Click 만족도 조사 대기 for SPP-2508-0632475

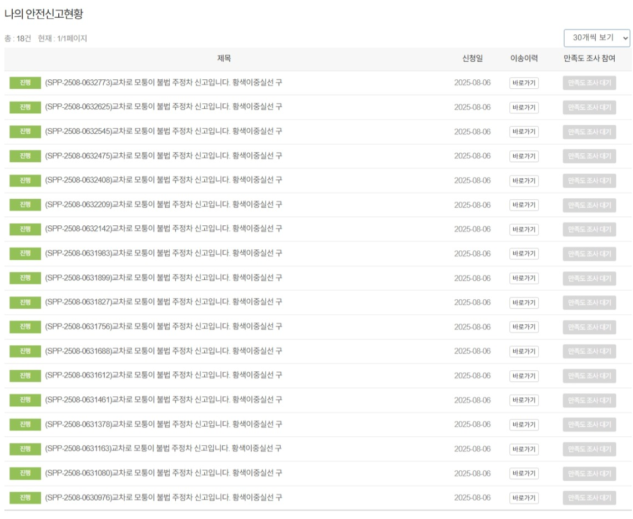(x=589, y=156)
